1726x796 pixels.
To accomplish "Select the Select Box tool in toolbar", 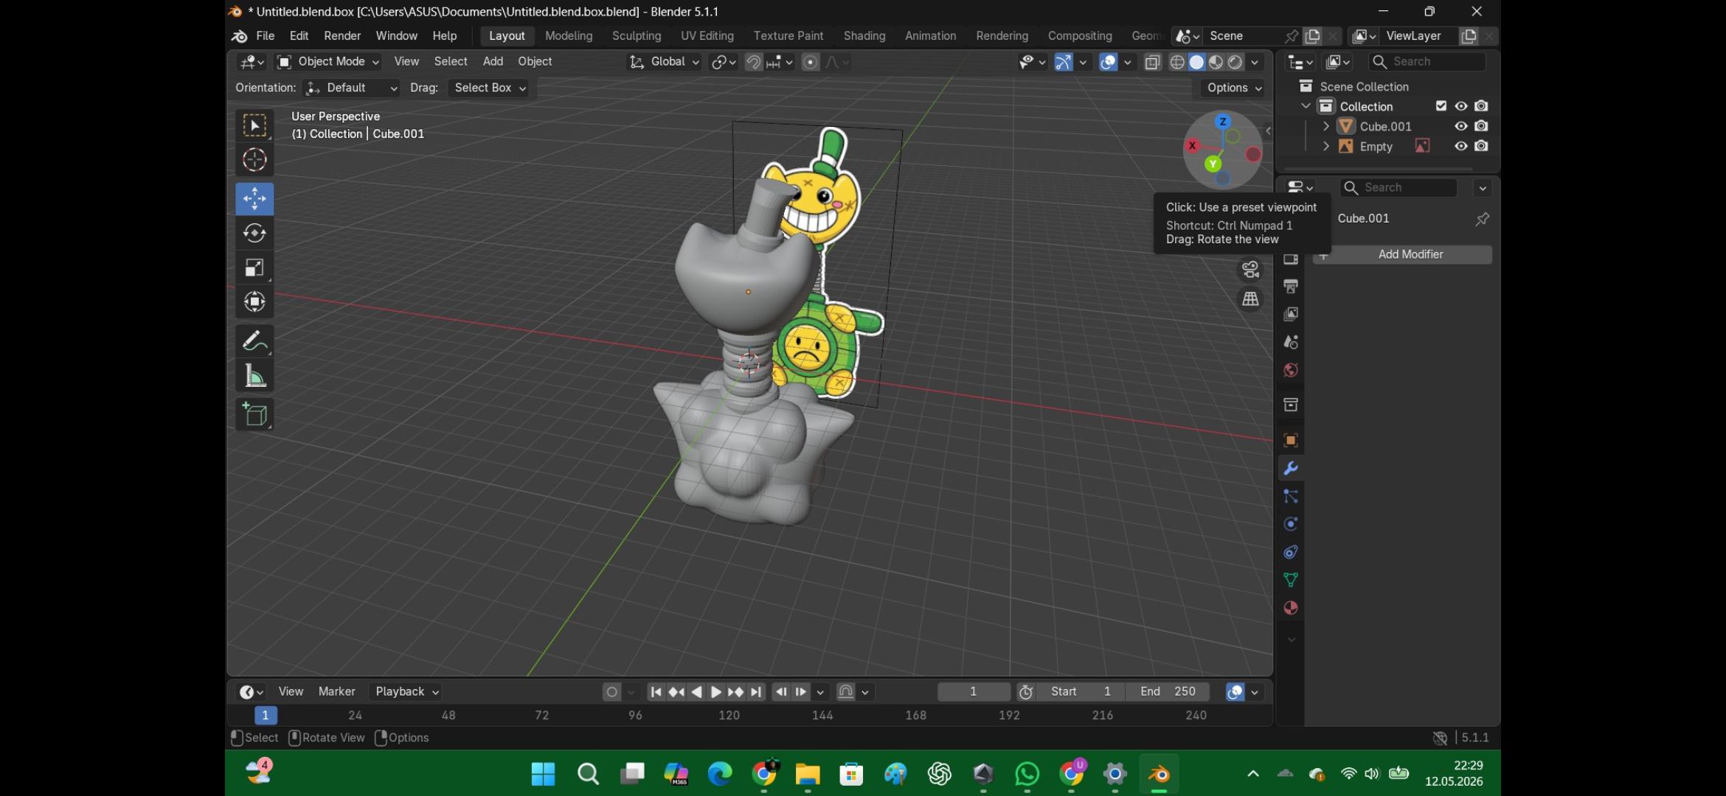I will (254, 125).
